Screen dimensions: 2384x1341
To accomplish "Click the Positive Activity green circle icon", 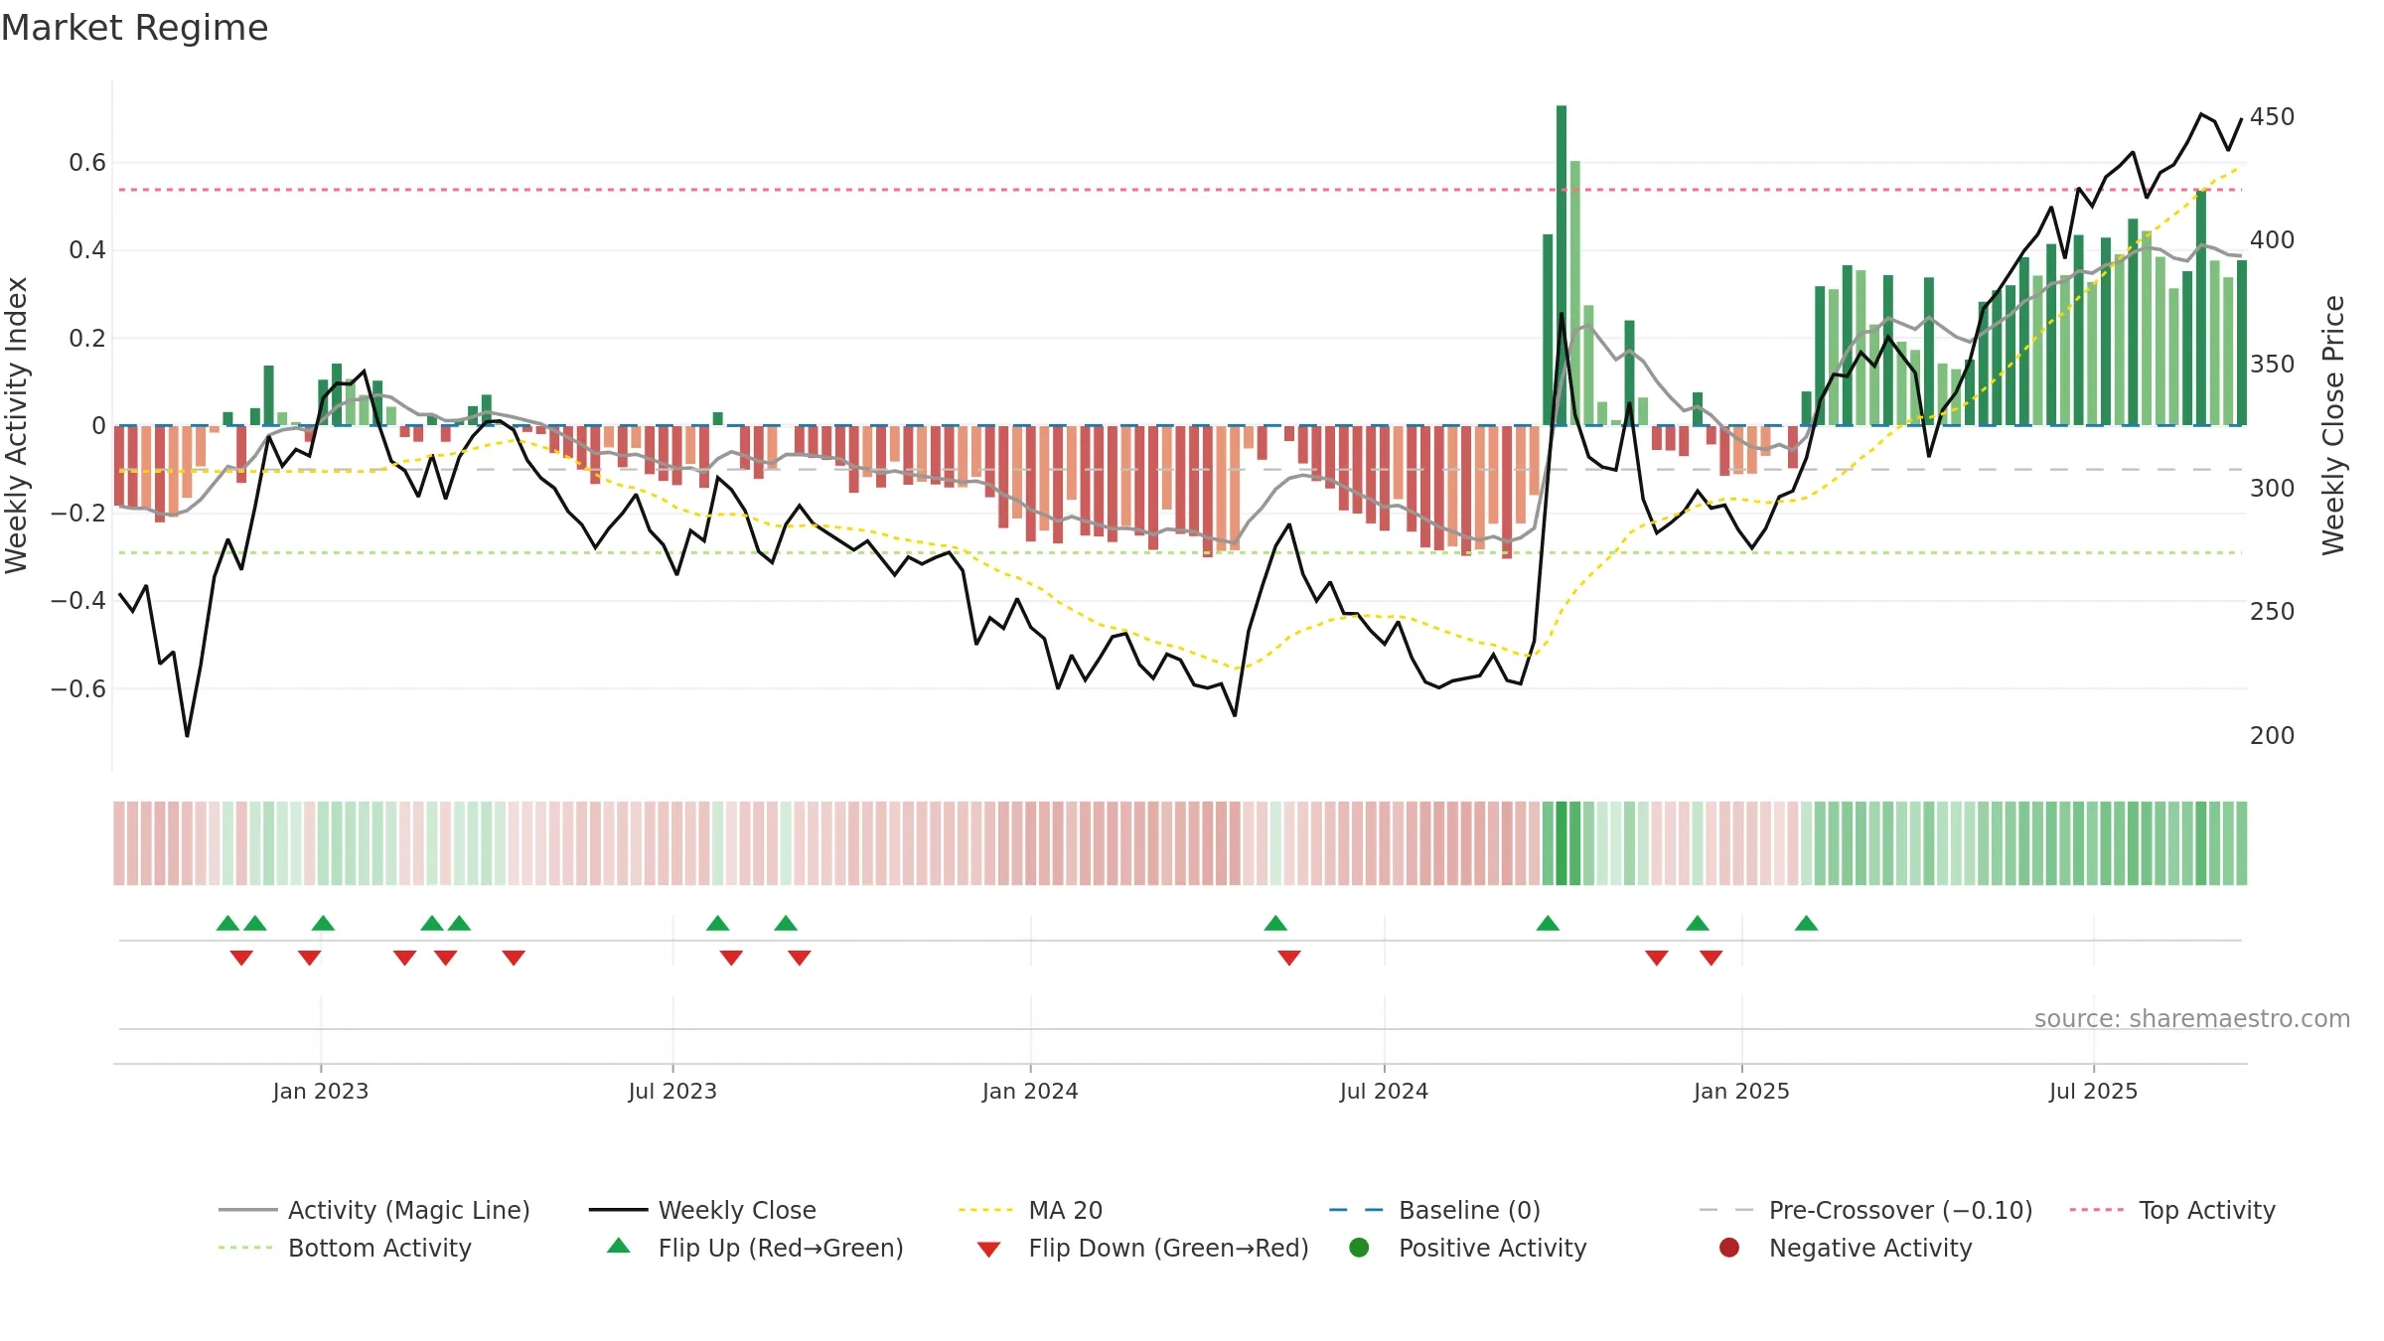I will coord(1359,1247).
